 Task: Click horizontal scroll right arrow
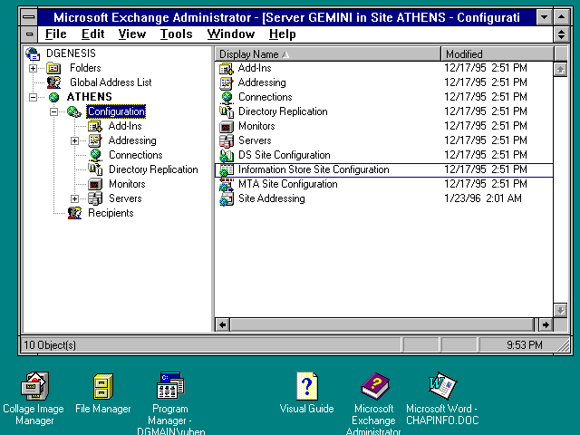(546, 324)
